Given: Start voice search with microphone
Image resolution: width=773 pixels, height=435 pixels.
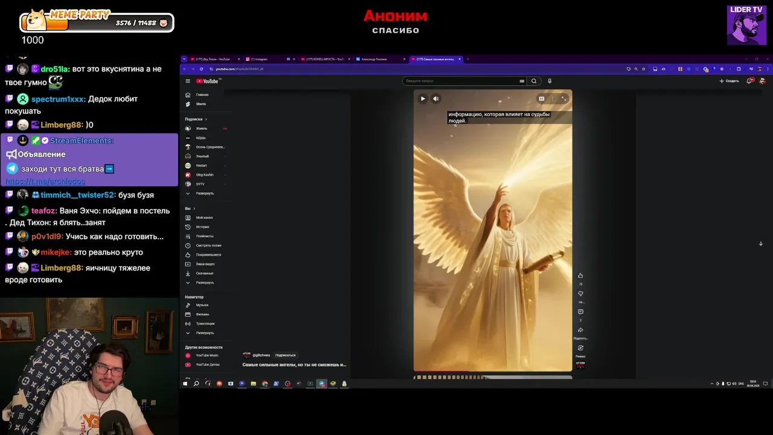Looking at the screenshot, I should pyautogui.click(x=550, y=81).
